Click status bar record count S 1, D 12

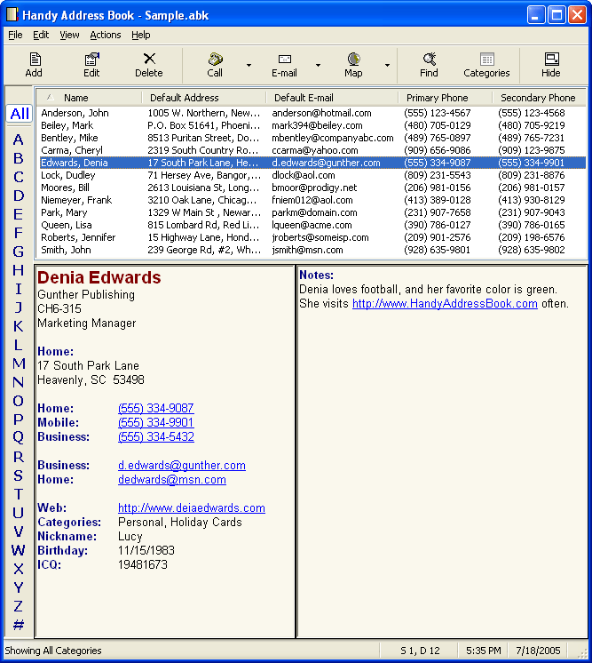420,651
